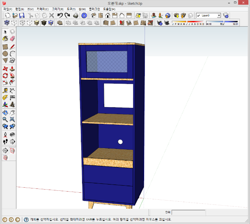Choose the Paint Bucket tool
This screenshot has width=250, height=224.
click(5, 39)
